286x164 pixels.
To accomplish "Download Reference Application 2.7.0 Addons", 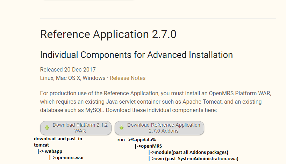I will [x=159, y=128].
